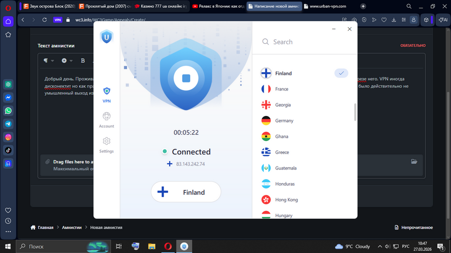Open the Opera sidebar bookmarks star
451x253 pixels.
[8, 35]
